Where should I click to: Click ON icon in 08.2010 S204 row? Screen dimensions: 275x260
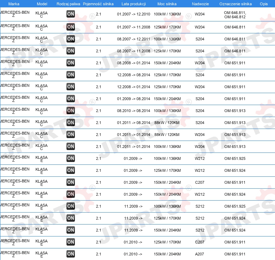71,111
